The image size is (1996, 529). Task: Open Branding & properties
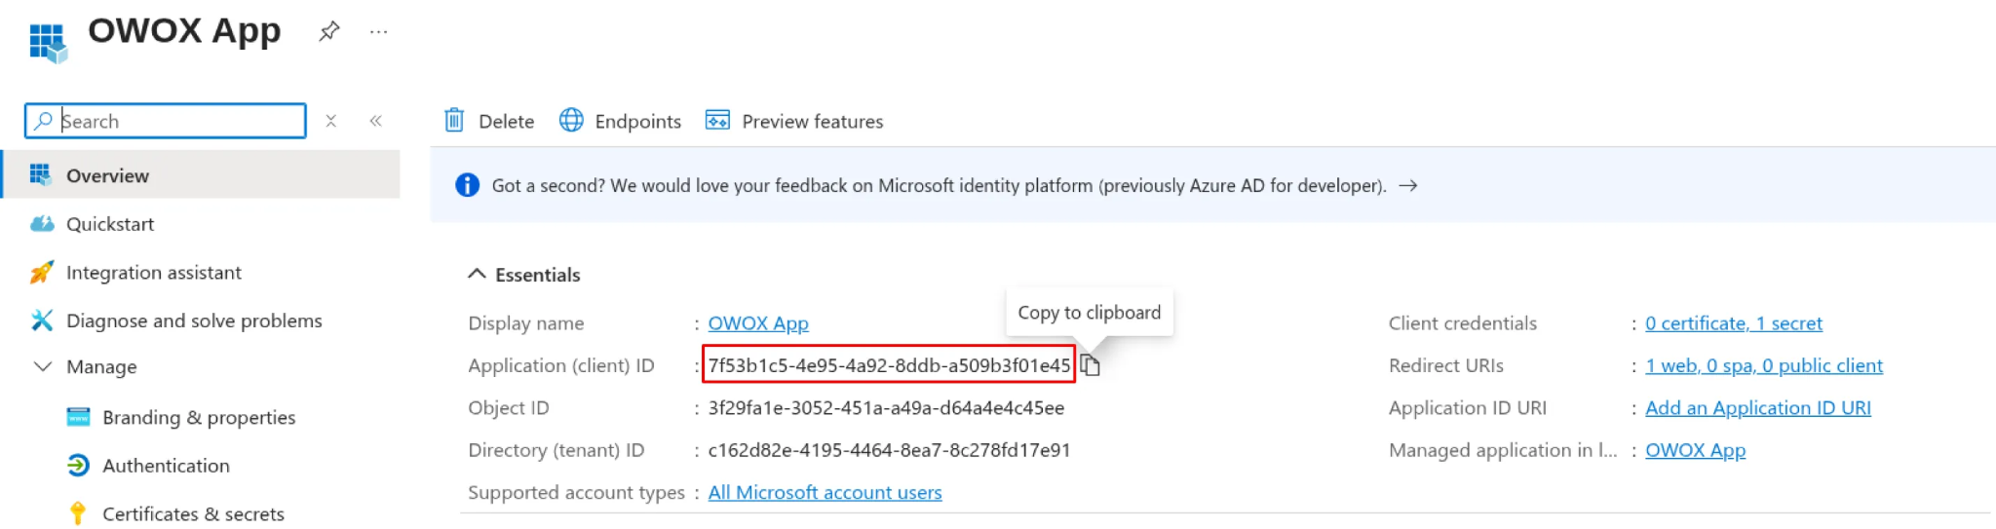point(199,417)
